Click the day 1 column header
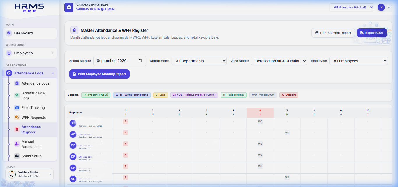 coord(126,113)
